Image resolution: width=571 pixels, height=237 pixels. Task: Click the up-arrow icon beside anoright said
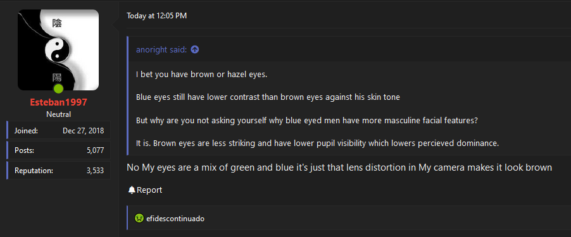pyautogui.click(x=195, y=50)
